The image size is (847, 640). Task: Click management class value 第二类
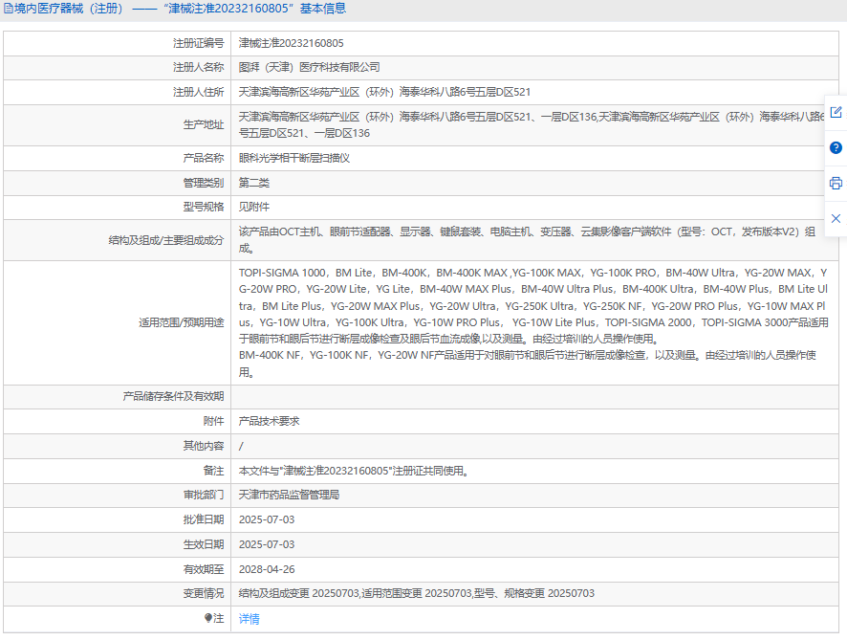pos(254,183)
